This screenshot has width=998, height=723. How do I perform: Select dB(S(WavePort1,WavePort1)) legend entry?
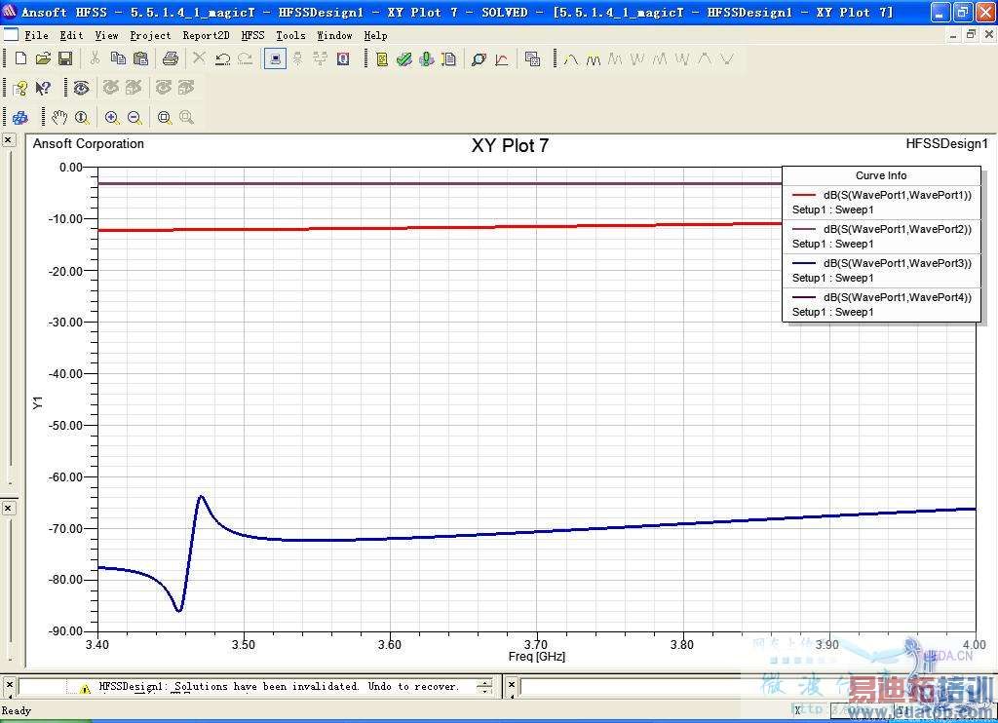click(897, 195)
